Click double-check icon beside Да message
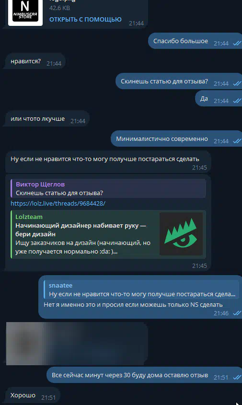This screenshot has height=405, width=242. click(237, 101)
